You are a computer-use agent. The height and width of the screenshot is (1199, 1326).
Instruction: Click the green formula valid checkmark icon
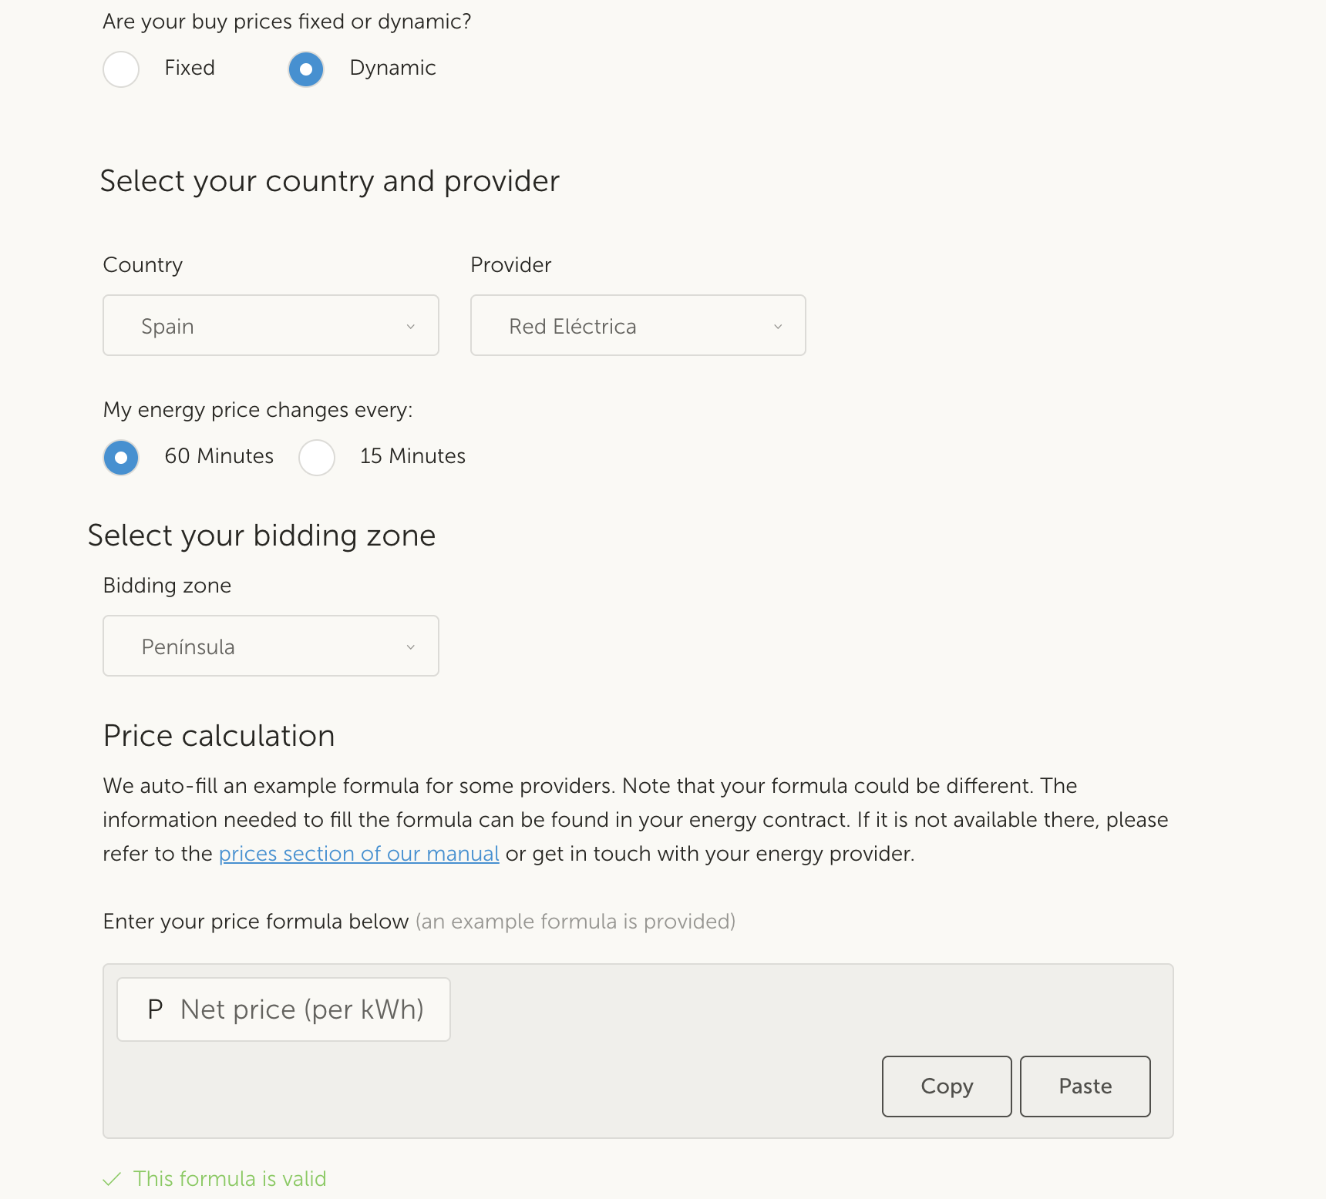(112, 1179)
